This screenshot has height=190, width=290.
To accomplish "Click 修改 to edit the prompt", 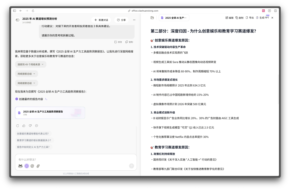I will [x=118, y=42].
